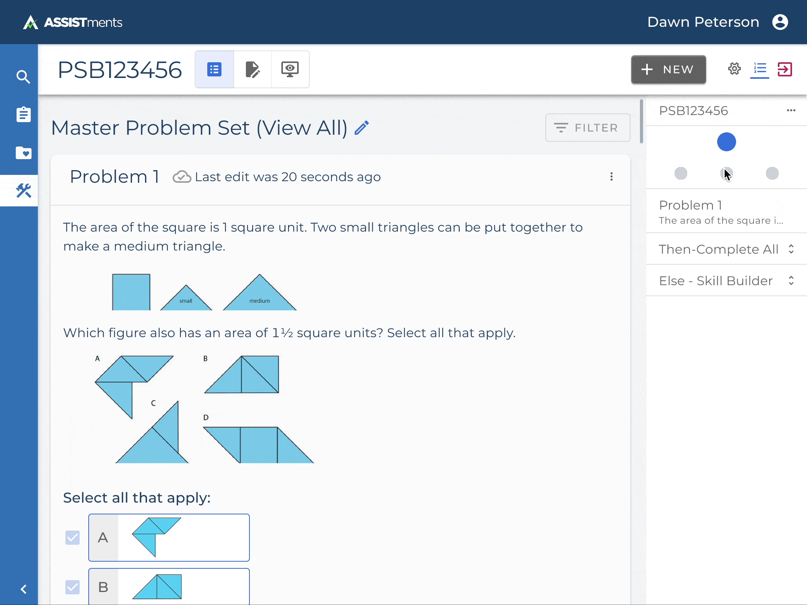Open PSB123456 panel ellipsis menu
Screen dimensions: 807x605
tap(791, 111)
